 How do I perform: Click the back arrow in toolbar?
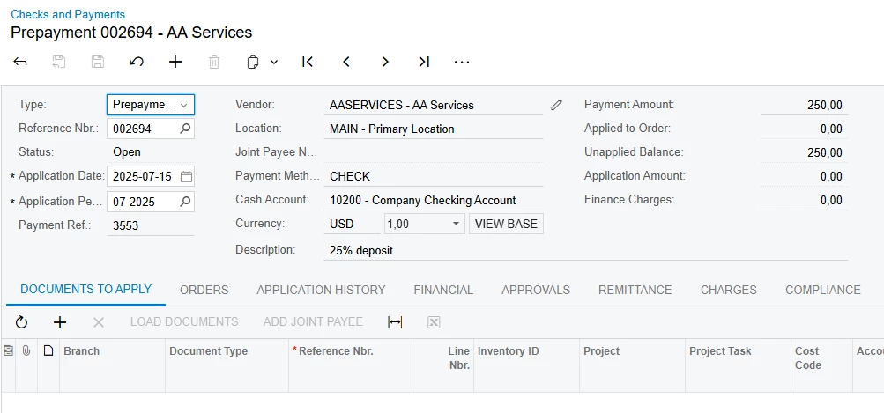coord(19,62)
